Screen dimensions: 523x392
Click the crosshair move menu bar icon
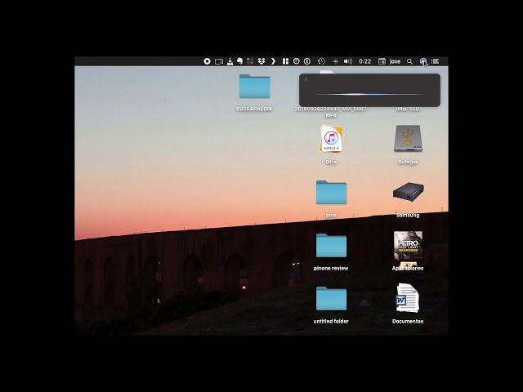coord(336,61)
